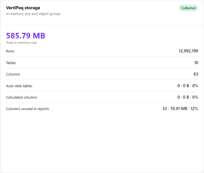This screenshot has width=204, height=173.
Task: Select the 12,992,199 rows value
Action: coord(188,51)
